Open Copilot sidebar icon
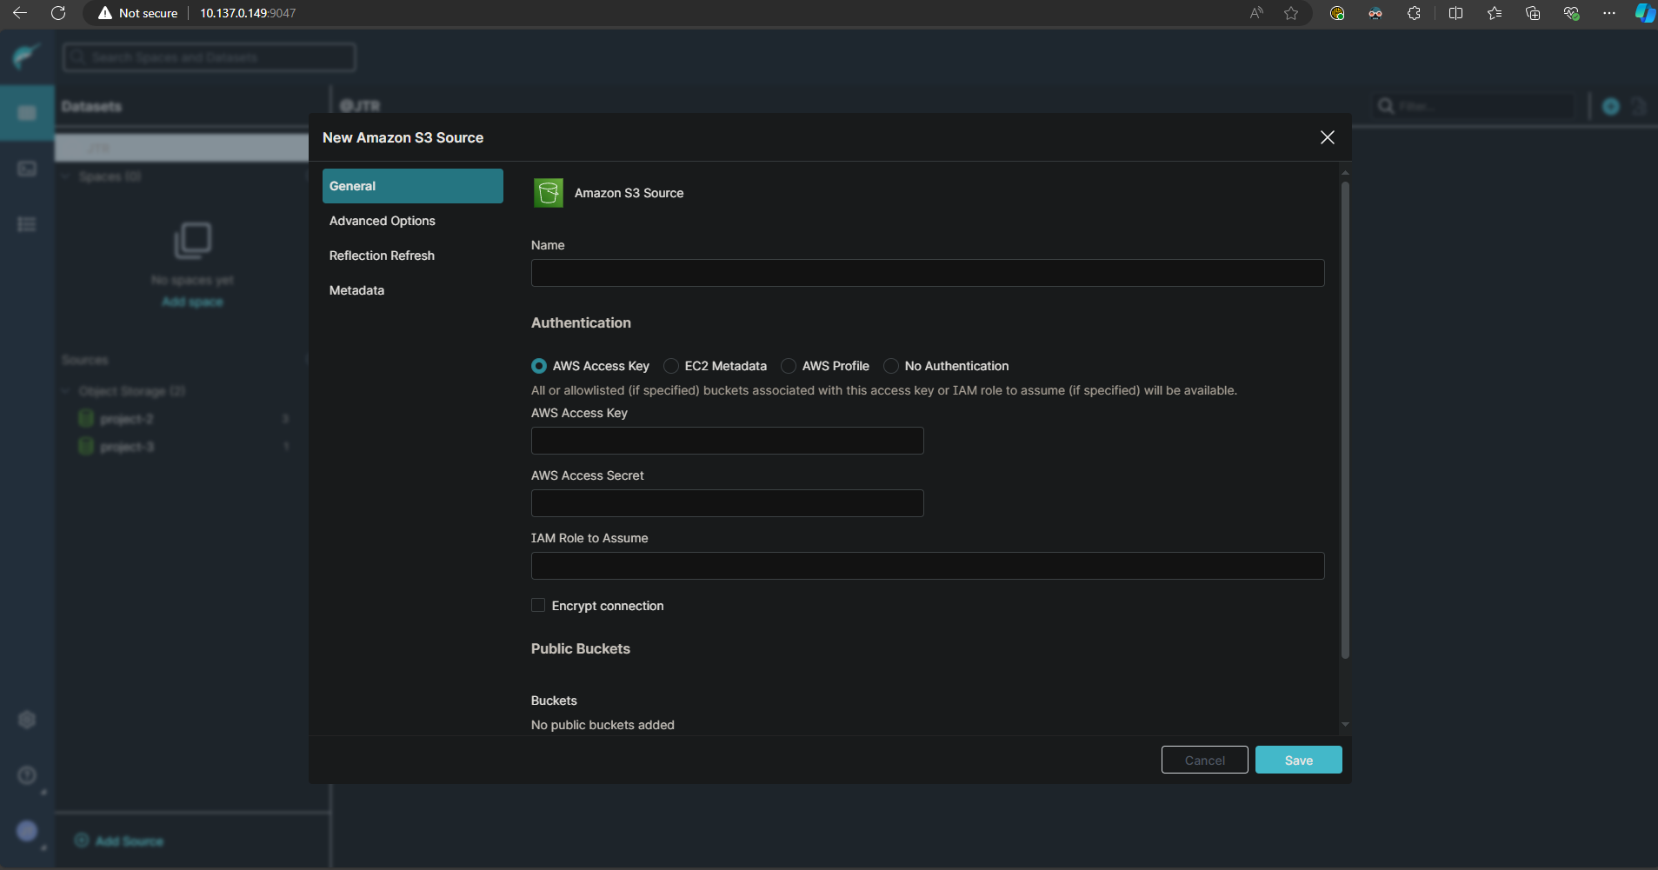The width and height of the screenshot is (1658, 870). 1645,13
